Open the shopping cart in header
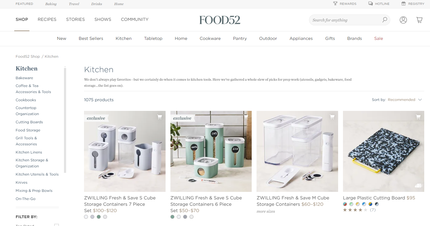This screenshot has width=430, height=226. 419,20
